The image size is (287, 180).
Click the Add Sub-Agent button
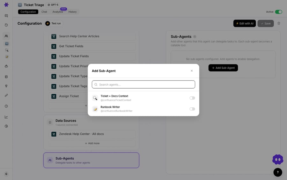click(223, 68)
